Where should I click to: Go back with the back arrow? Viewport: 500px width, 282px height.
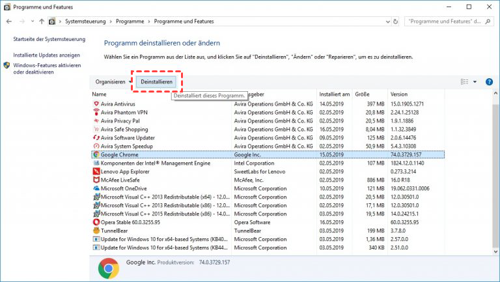click(x=8, y=21)
